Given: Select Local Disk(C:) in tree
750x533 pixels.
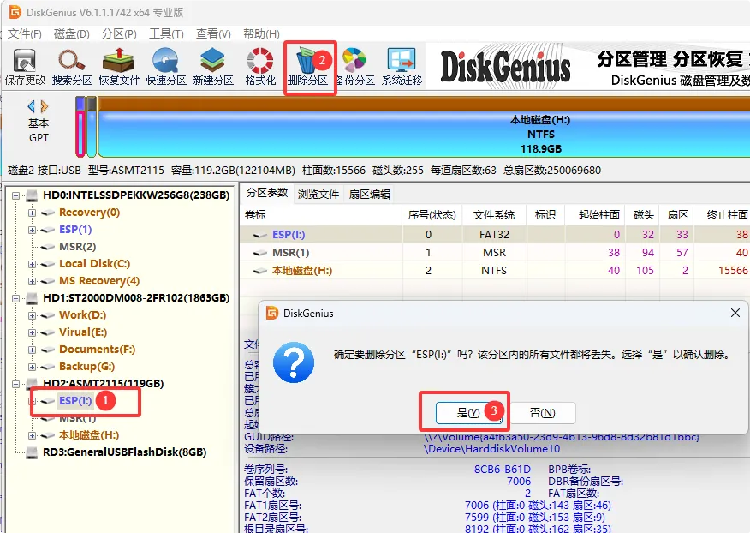Looking at the screenshot, I should tap(94, 264).
